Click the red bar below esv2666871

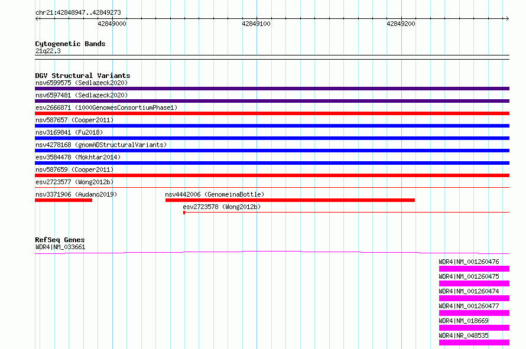coord(272,113)
